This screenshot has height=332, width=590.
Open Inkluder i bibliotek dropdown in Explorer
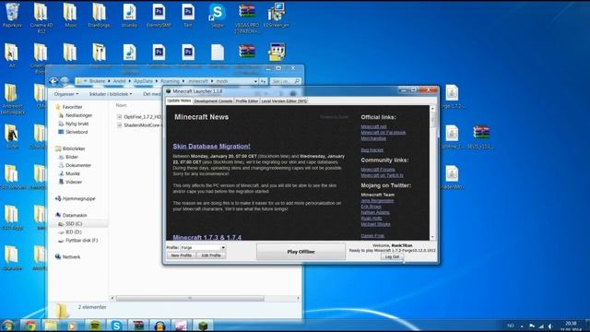(111, 94)
